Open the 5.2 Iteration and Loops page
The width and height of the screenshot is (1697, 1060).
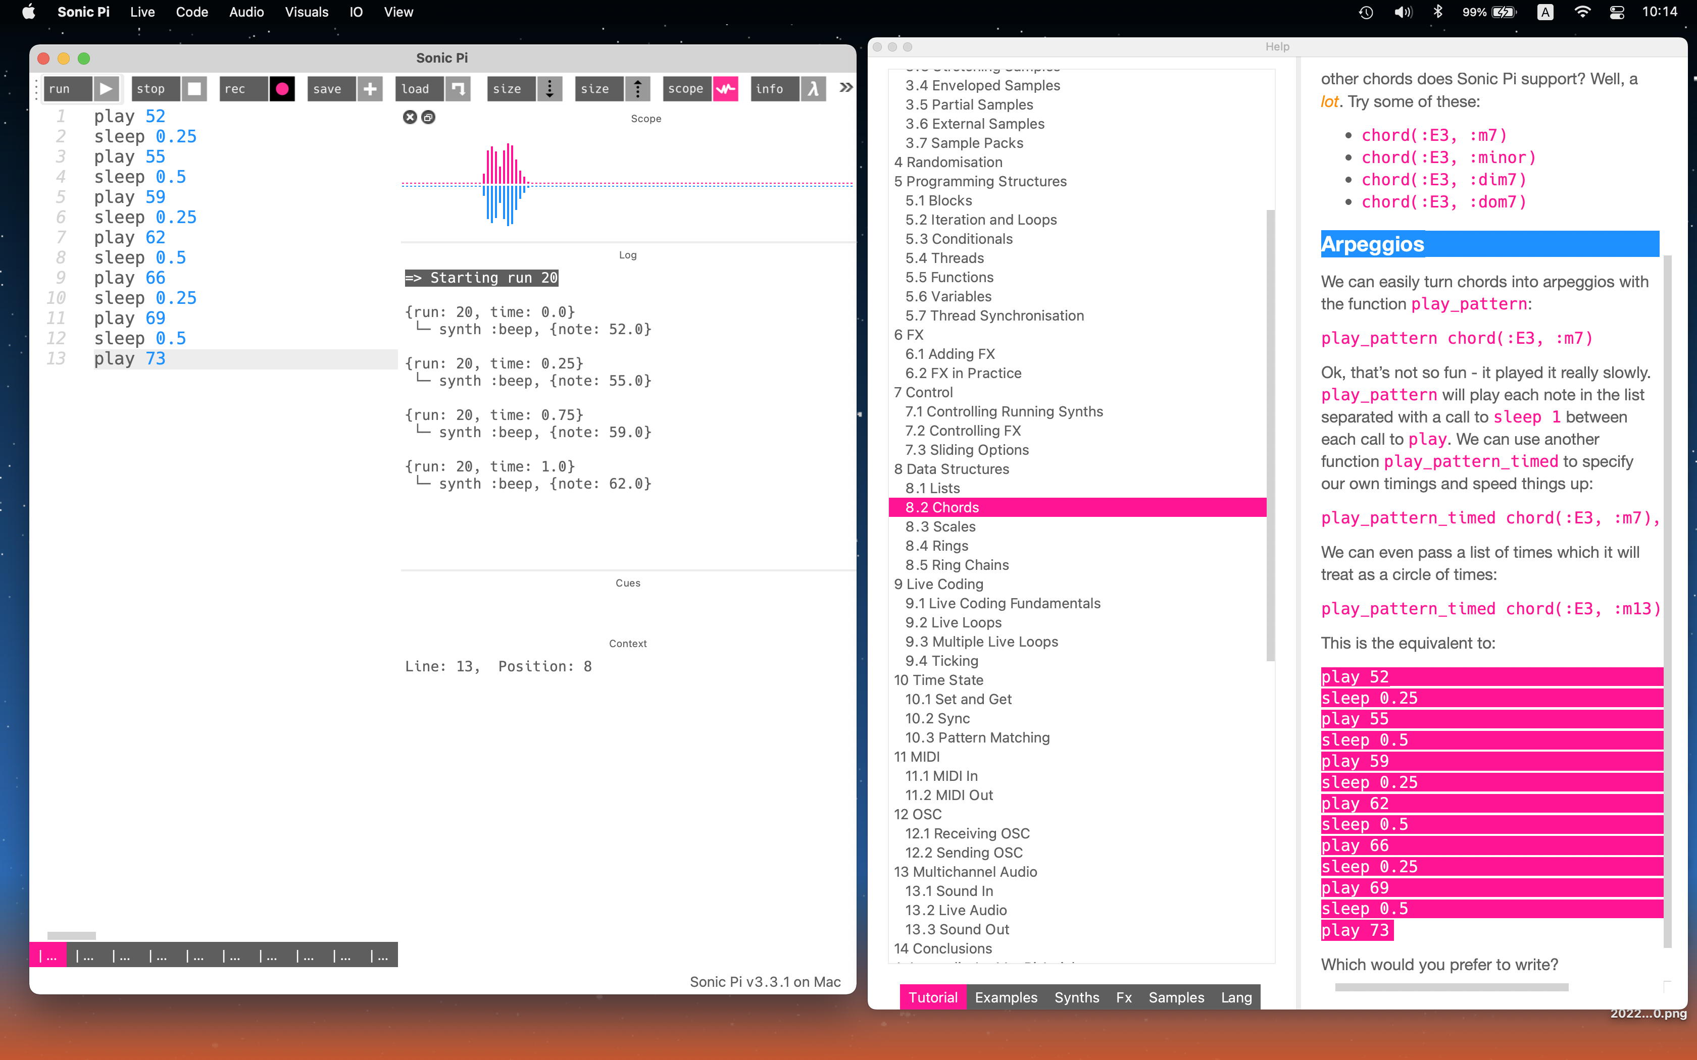point(980,220)
